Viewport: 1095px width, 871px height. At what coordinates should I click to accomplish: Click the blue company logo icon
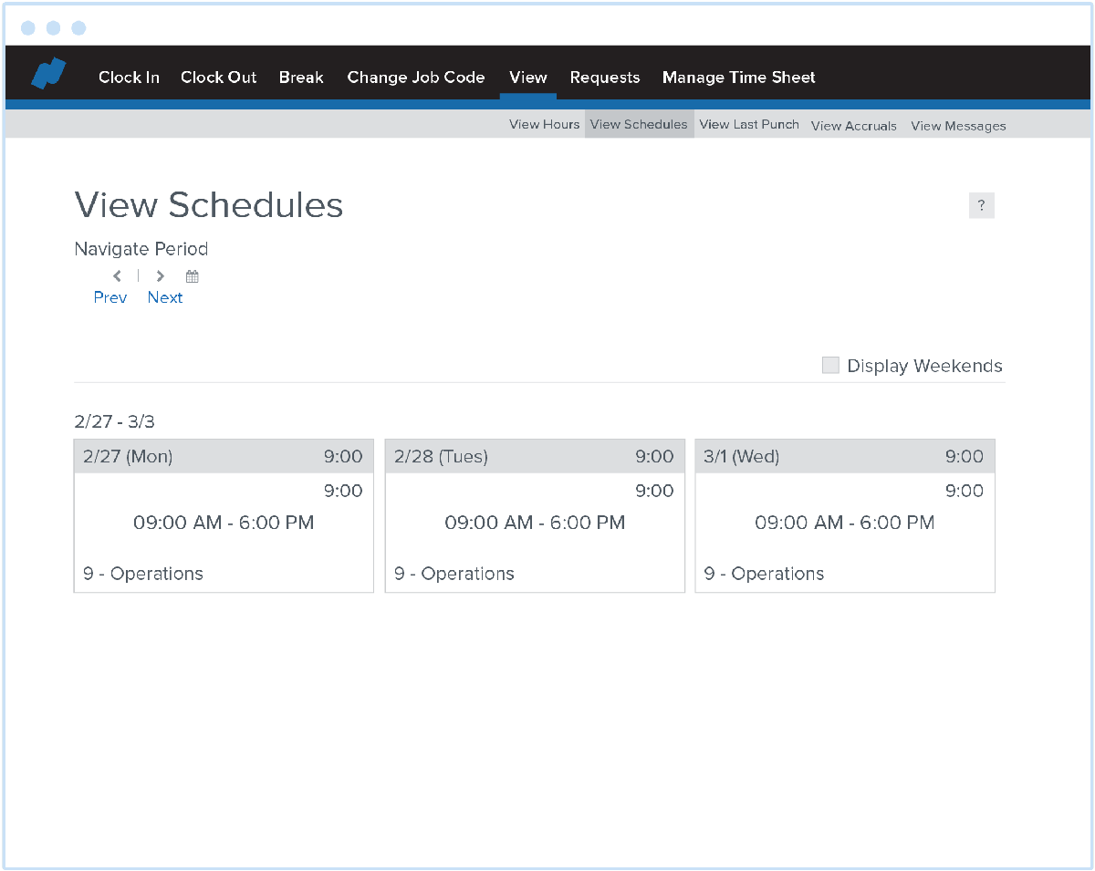tap(48, 74)
